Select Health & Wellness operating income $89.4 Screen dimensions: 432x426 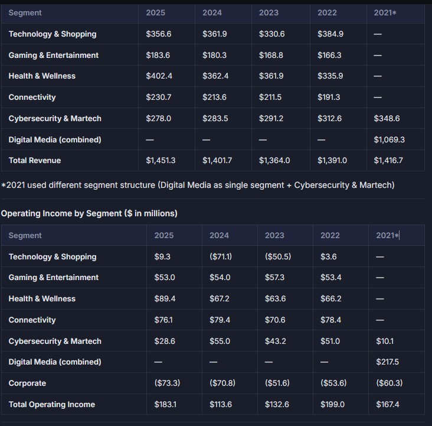(x=165, y=298)
